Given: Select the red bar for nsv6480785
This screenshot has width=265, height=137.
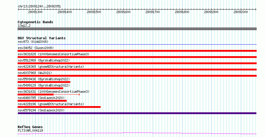Looking at the screenshot, I should (x=42, y=101).
